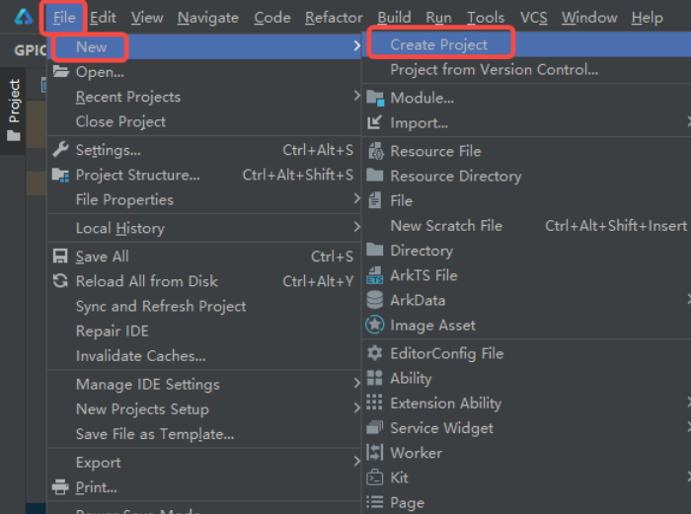691x514 pixels.
Task: Click the ArkTS File icon
Action: [374, 275]
